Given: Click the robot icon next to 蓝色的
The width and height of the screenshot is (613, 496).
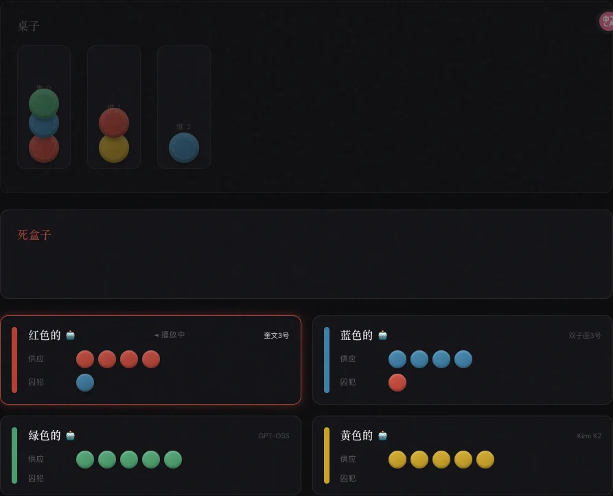Looking at the screenshot, I should 383,335.
